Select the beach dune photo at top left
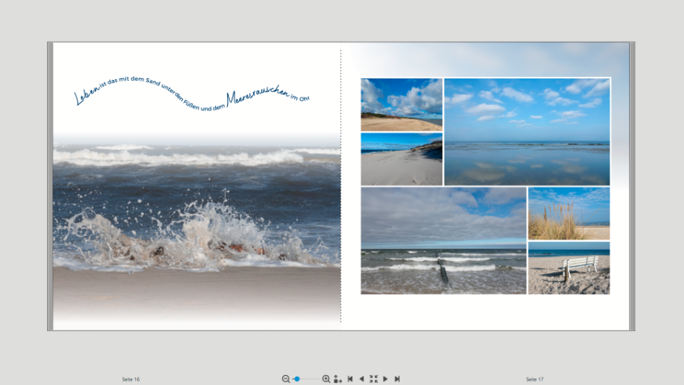This screenshot has height=385, width=684. pos(401,104)
